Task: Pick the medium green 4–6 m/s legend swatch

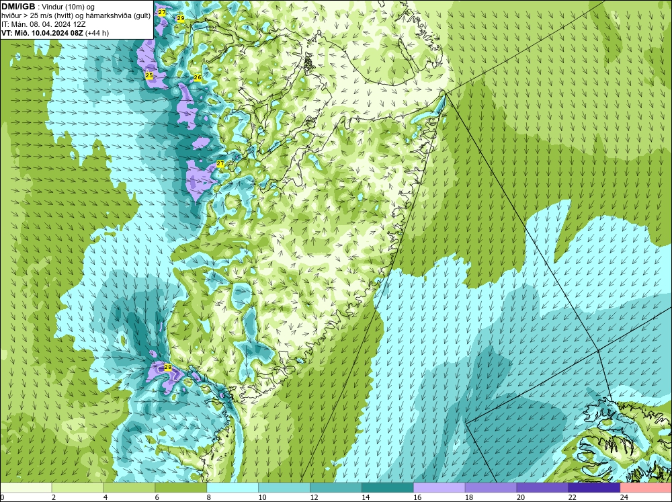Action: point(129,488)
